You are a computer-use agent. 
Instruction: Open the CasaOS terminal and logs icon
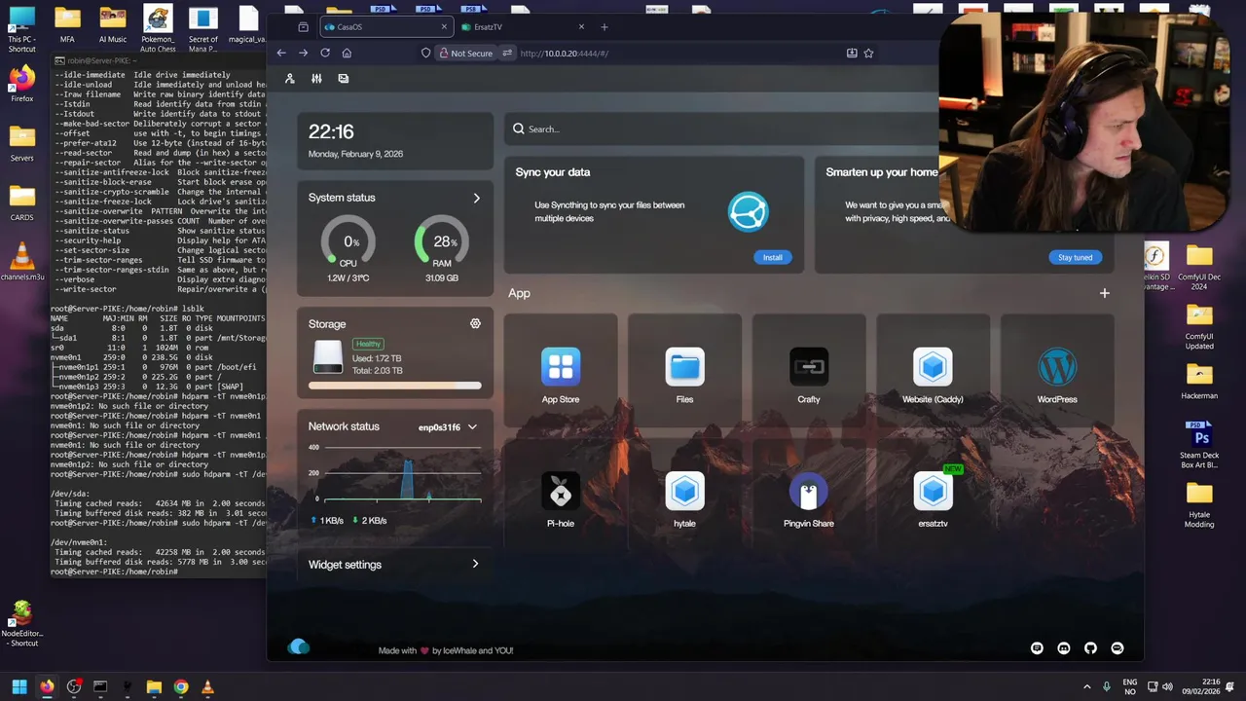pyautogui.click(x=344, y=79)
